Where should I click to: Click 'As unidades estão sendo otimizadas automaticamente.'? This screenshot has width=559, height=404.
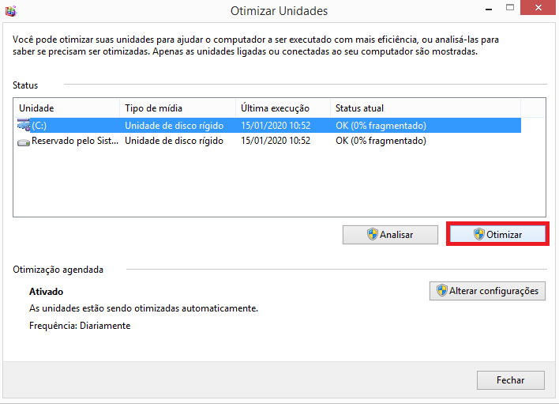(x=144, y=308)
